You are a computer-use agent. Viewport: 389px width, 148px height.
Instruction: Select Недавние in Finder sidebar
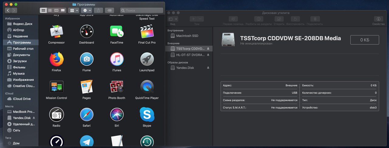pos(21,36)
